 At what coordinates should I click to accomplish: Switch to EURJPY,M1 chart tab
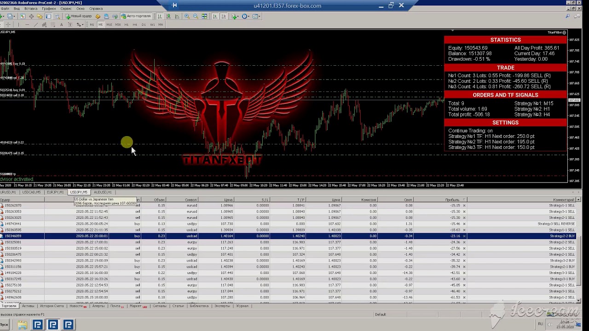[55, 192]
